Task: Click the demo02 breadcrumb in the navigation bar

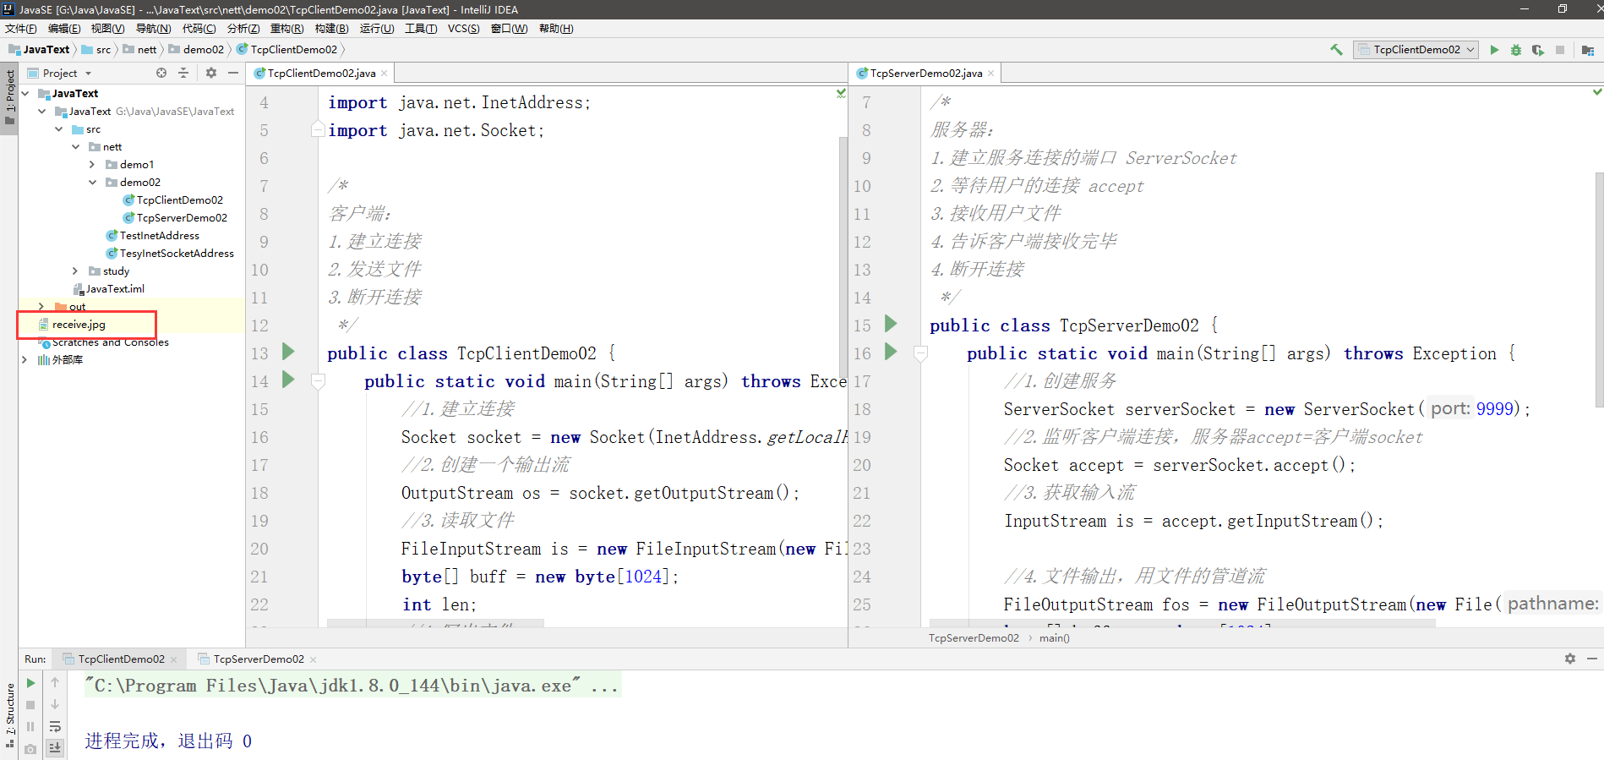Action: 196,50
